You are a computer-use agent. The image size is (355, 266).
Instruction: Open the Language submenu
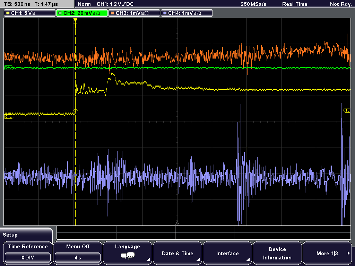coord(128,252)
